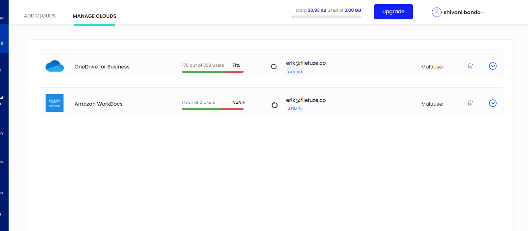Click the uppercase ADMIN badge
The image size is (528, 231).
[295, 109]
